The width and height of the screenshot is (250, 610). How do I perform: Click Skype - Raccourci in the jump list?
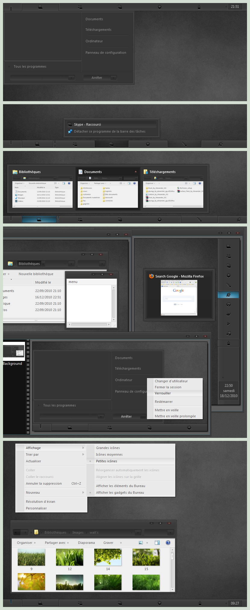111,124
